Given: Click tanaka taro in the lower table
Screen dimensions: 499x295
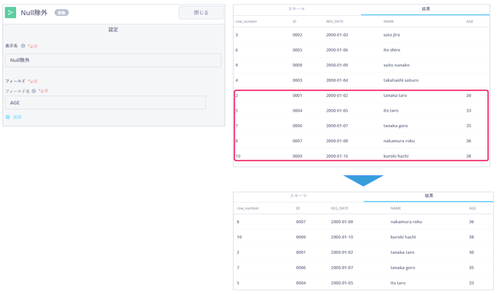Looking at the screenshot, I should click(x=402, y=253).
